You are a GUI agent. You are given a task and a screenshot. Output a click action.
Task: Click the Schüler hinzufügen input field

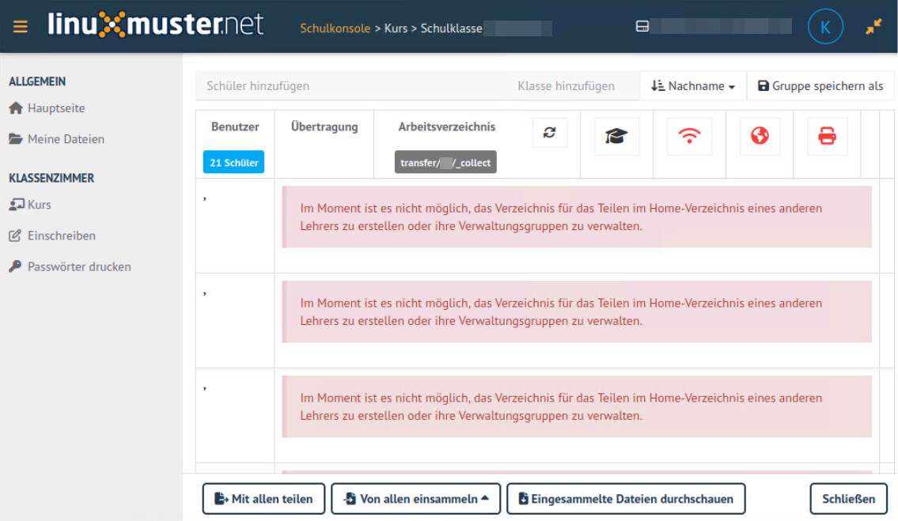pos(348,86)
